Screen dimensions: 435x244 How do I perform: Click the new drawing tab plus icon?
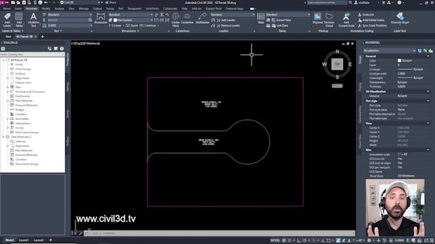point(42,37)
